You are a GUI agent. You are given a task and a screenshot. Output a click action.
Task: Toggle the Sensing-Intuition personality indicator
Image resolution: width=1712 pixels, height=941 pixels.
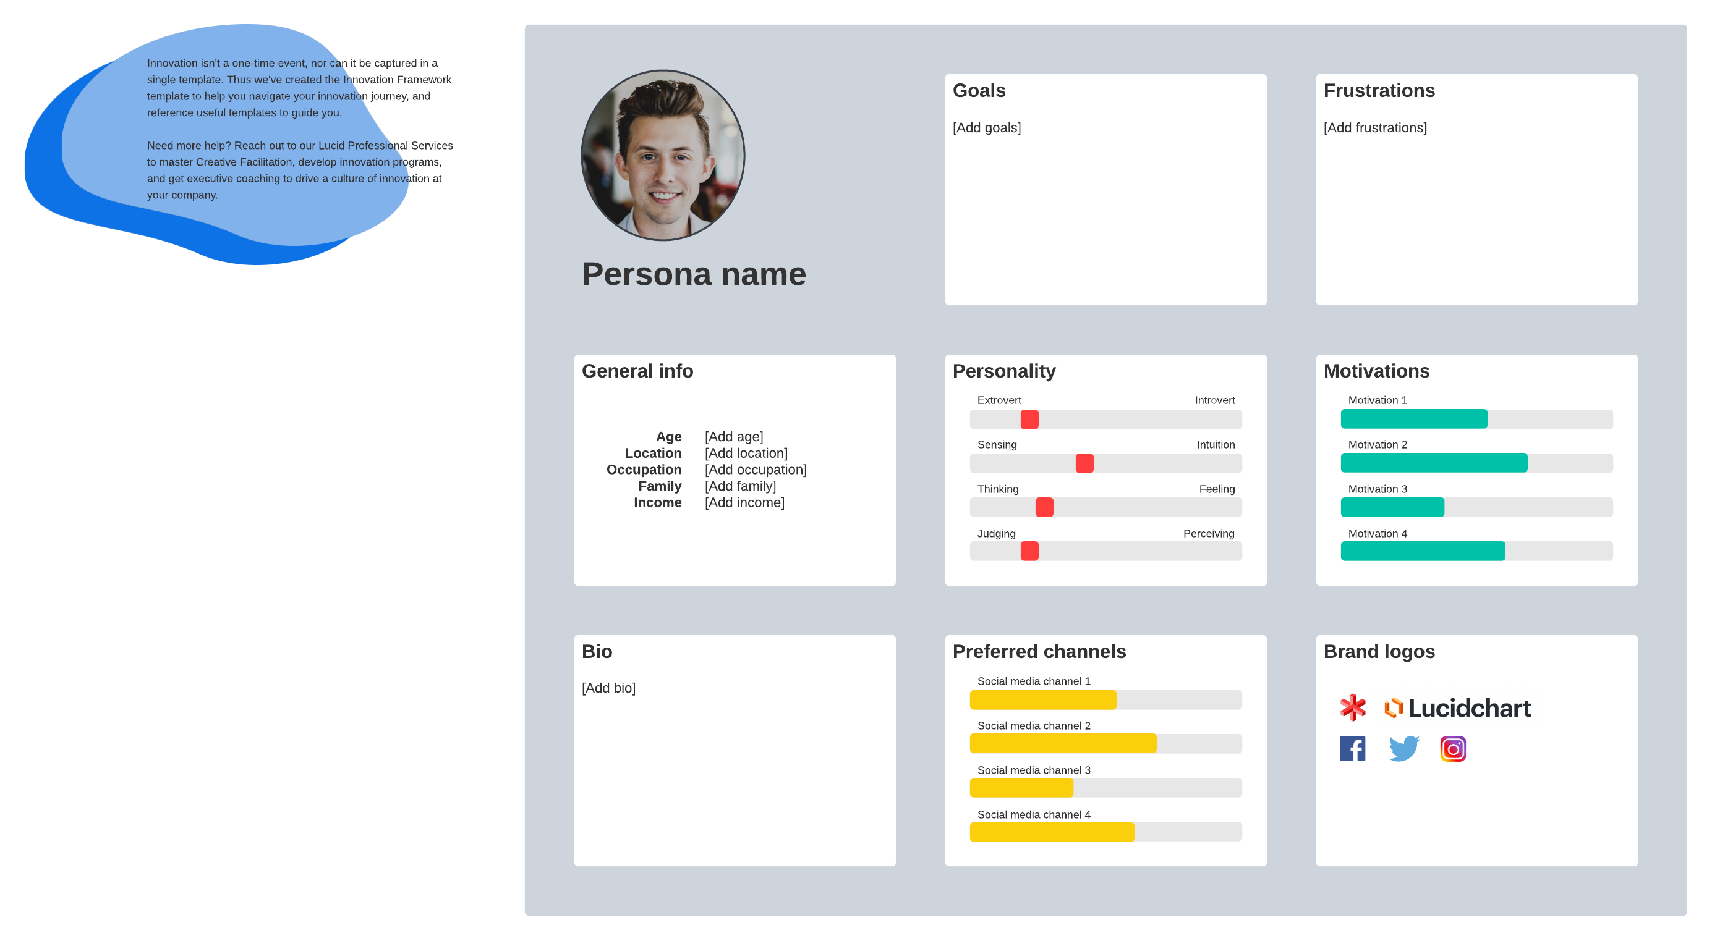(x=1085, y=462)
